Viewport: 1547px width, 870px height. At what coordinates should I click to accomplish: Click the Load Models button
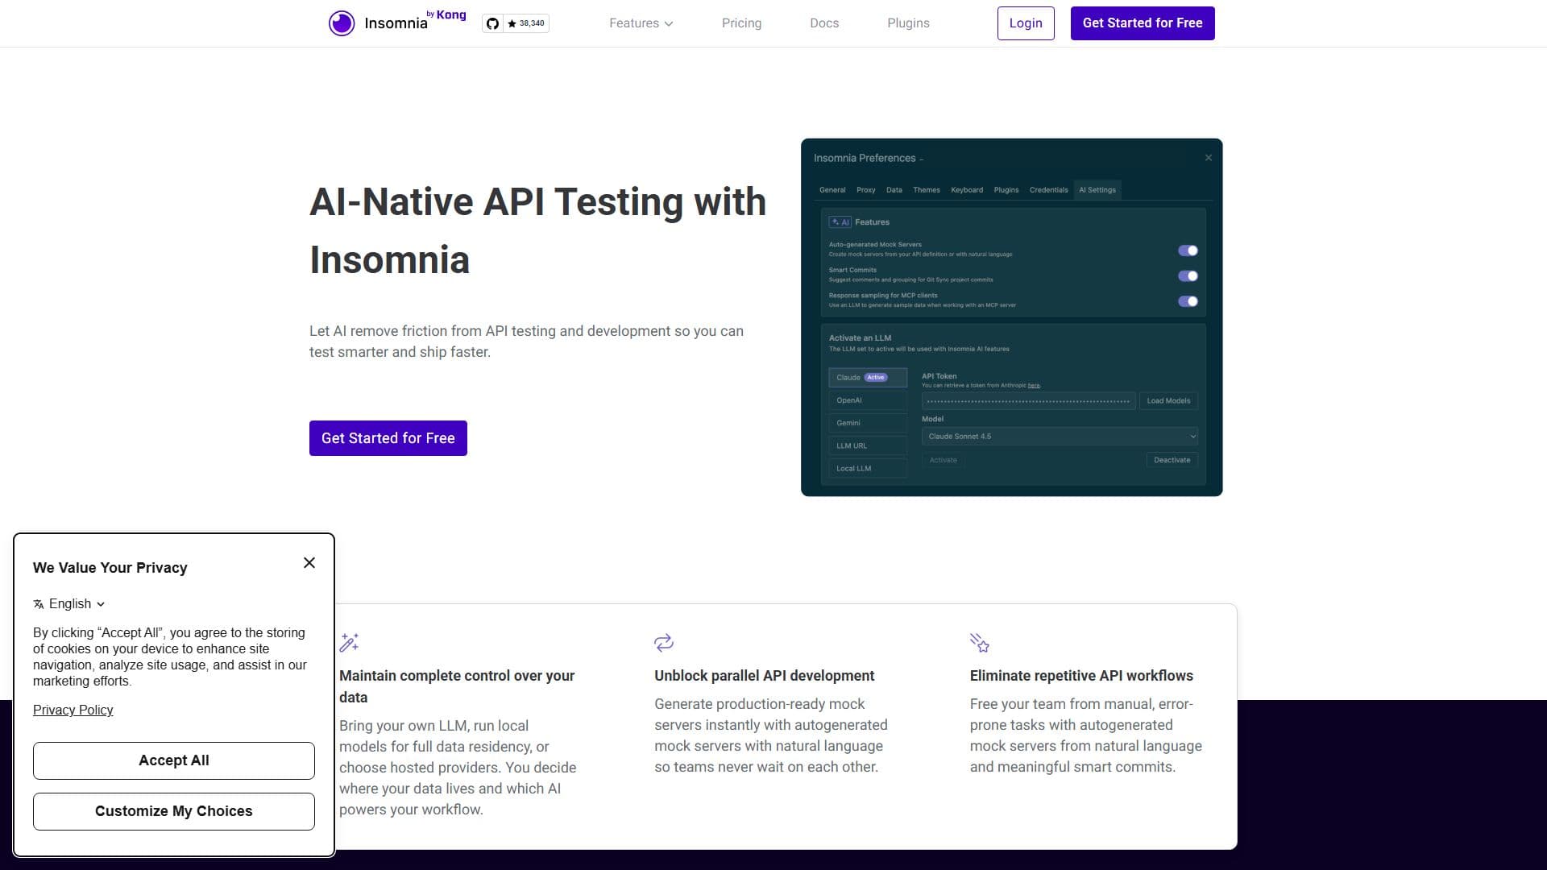pos(1168,401)
